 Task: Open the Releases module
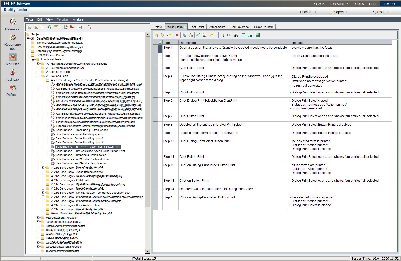12,25
